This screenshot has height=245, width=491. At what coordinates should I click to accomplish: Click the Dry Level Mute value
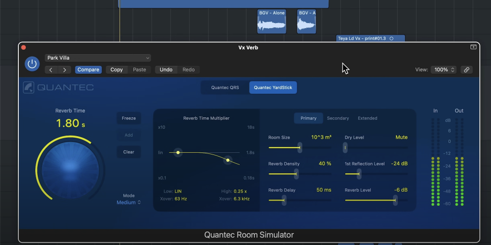click(x=401, y=137)
